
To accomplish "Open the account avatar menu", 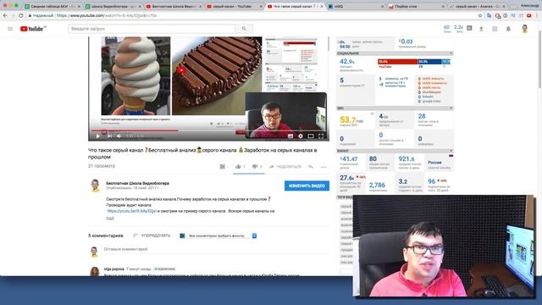I will point(525,29).
